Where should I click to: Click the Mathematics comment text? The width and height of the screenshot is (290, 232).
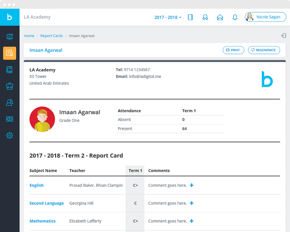click(x=168, y=221)
